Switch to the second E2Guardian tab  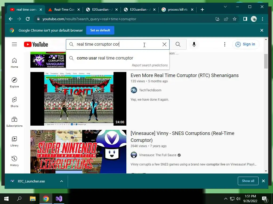click(x=140, y=10)
